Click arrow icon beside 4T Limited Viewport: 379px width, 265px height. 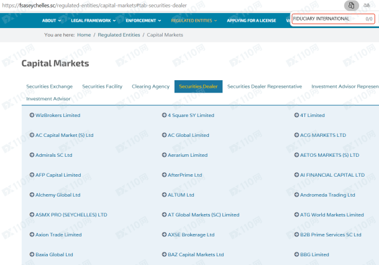296,115
